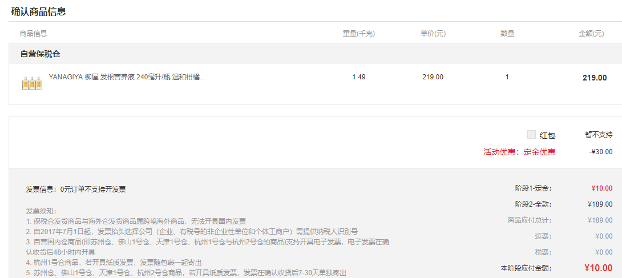This screenshot has width=622, height=278.
Task: Select the 阶段2-全款 amount ¥189.00
Action: click(600, 204)
